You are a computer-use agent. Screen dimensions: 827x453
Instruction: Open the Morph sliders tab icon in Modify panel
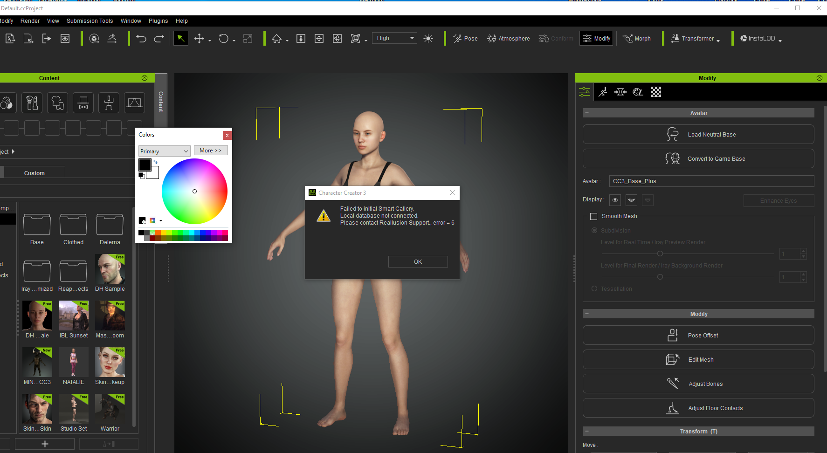pos(620,92)
